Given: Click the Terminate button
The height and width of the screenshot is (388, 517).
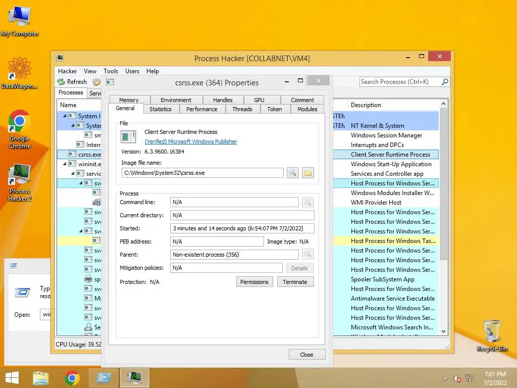Looking at the screenshot, I should 295,282.
